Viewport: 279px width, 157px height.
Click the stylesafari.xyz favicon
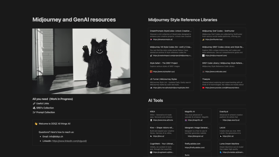pos(151,72)
